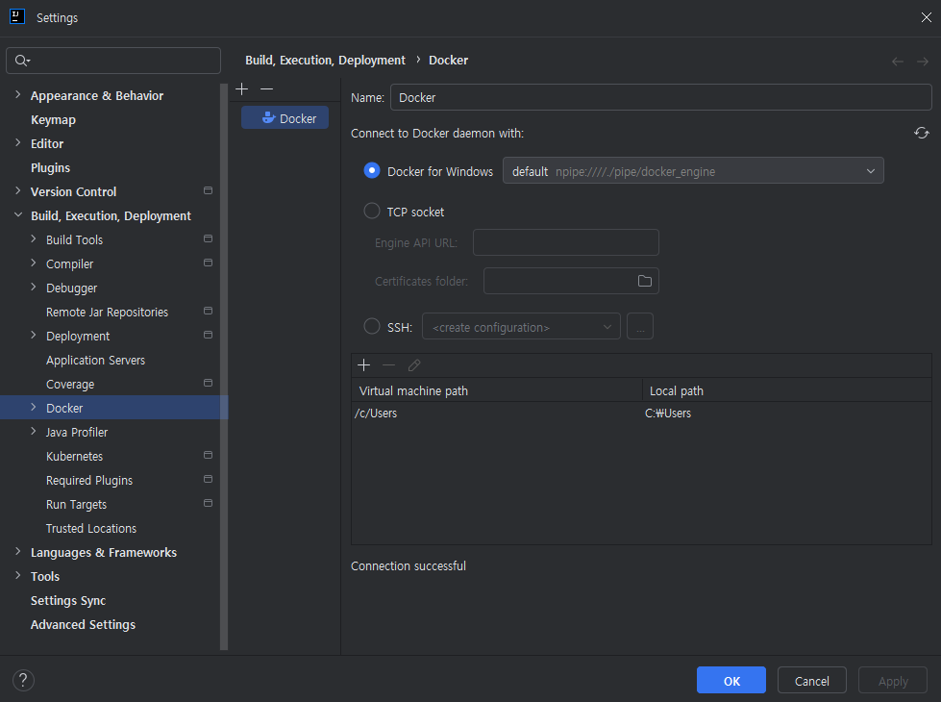Image resolution: width=941 pixels, height=702 pixels.
Task: Open SSH configuration ellipsis button
Action: tap(640, 327)
